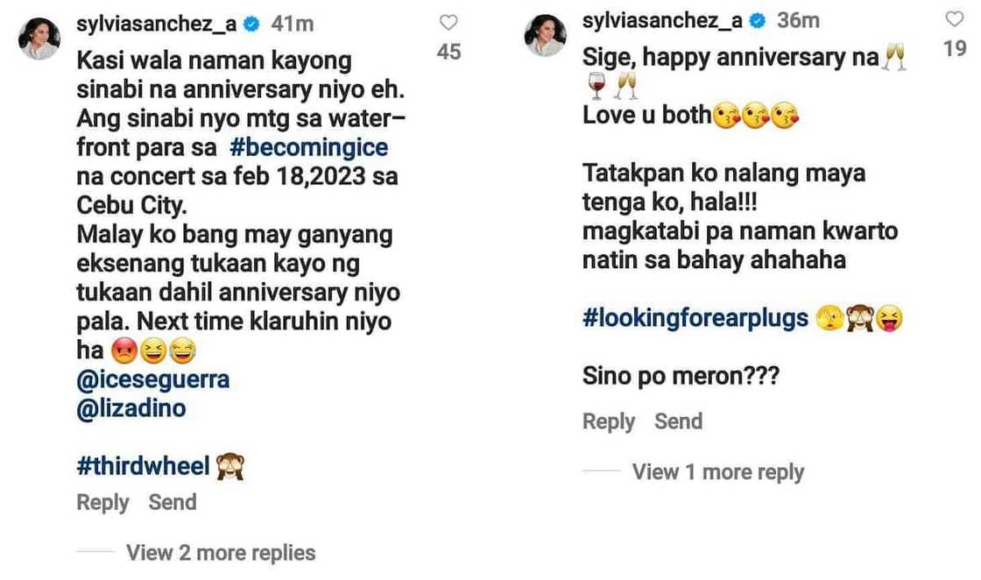Send the left comment to someone
The width and height of the screenshot is (981, 580).
coord(173,502)
